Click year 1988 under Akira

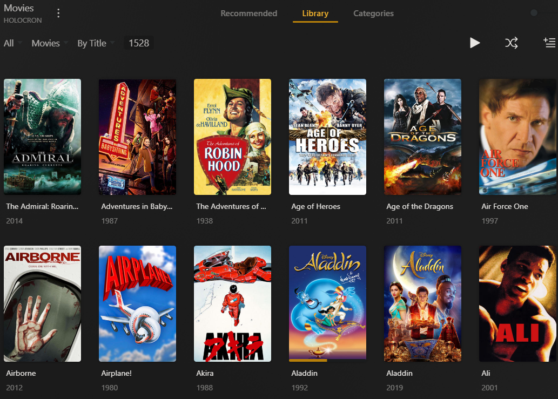(205, 388)
